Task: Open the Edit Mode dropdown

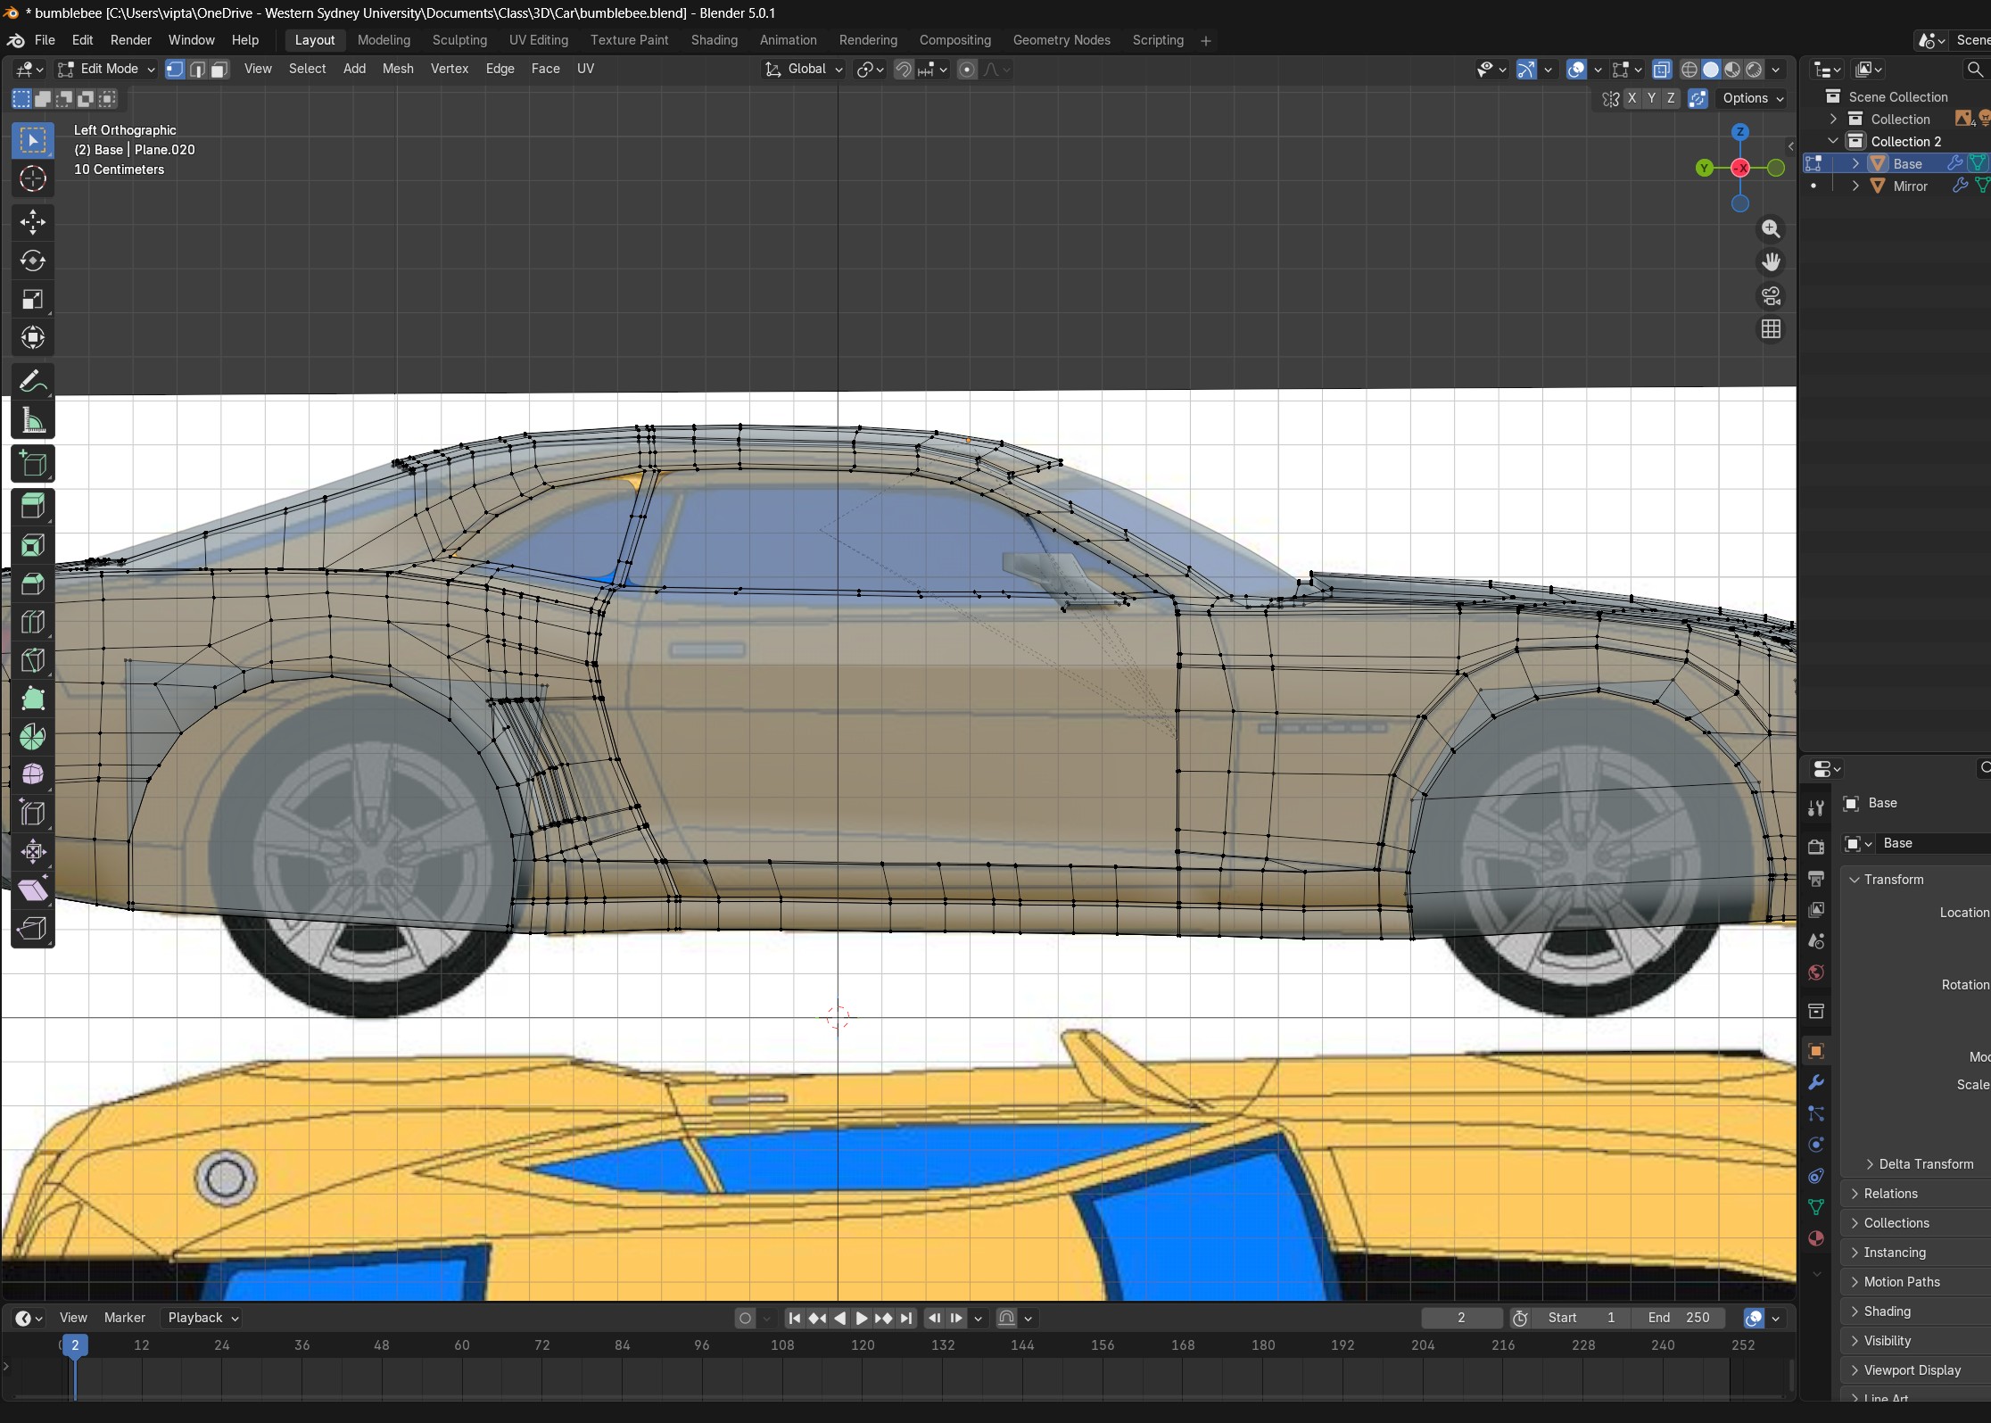Action: 106,70
